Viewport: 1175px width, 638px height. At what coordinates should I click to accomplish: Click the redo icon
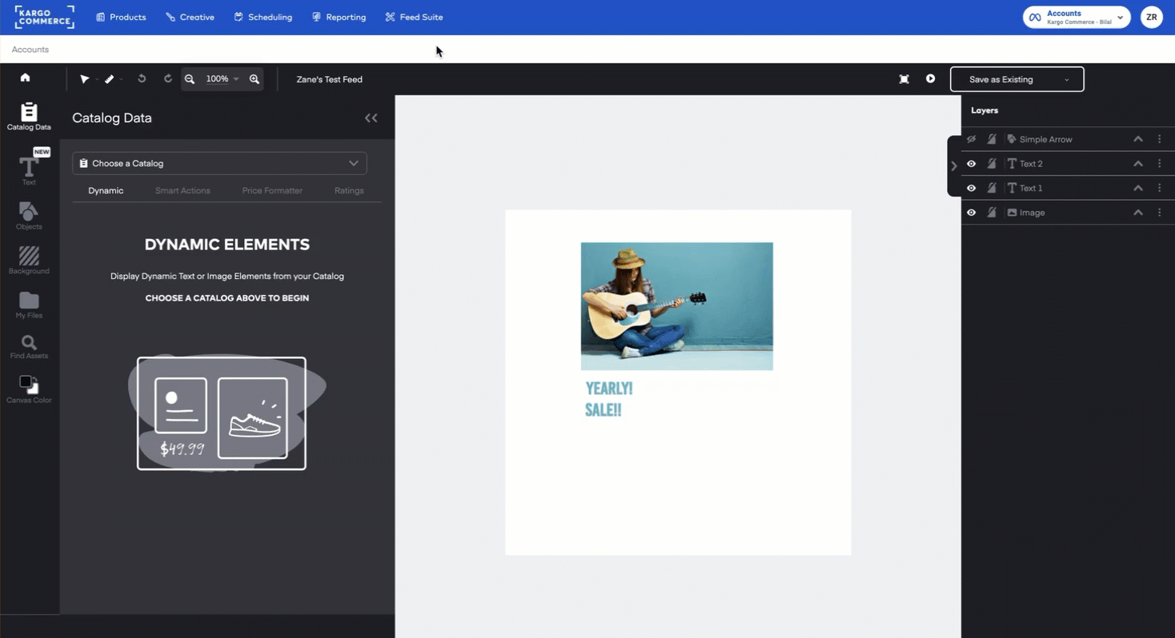click(168, 78)
